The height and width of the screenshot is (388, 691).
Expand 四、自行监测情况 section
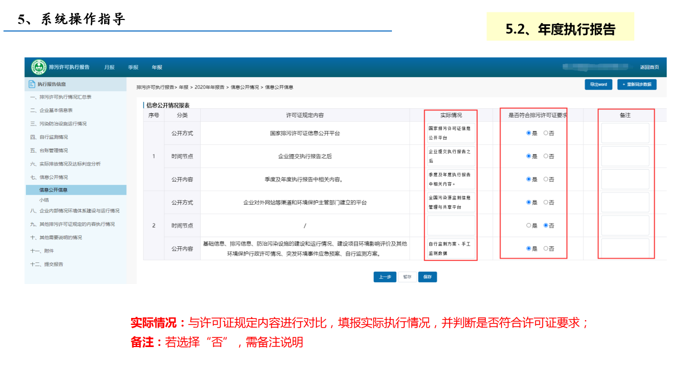(x=49, y=137)
